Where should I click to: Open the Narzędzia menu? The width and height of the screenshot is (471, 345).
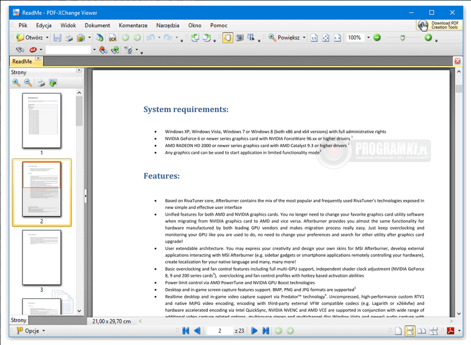point(167,26)
